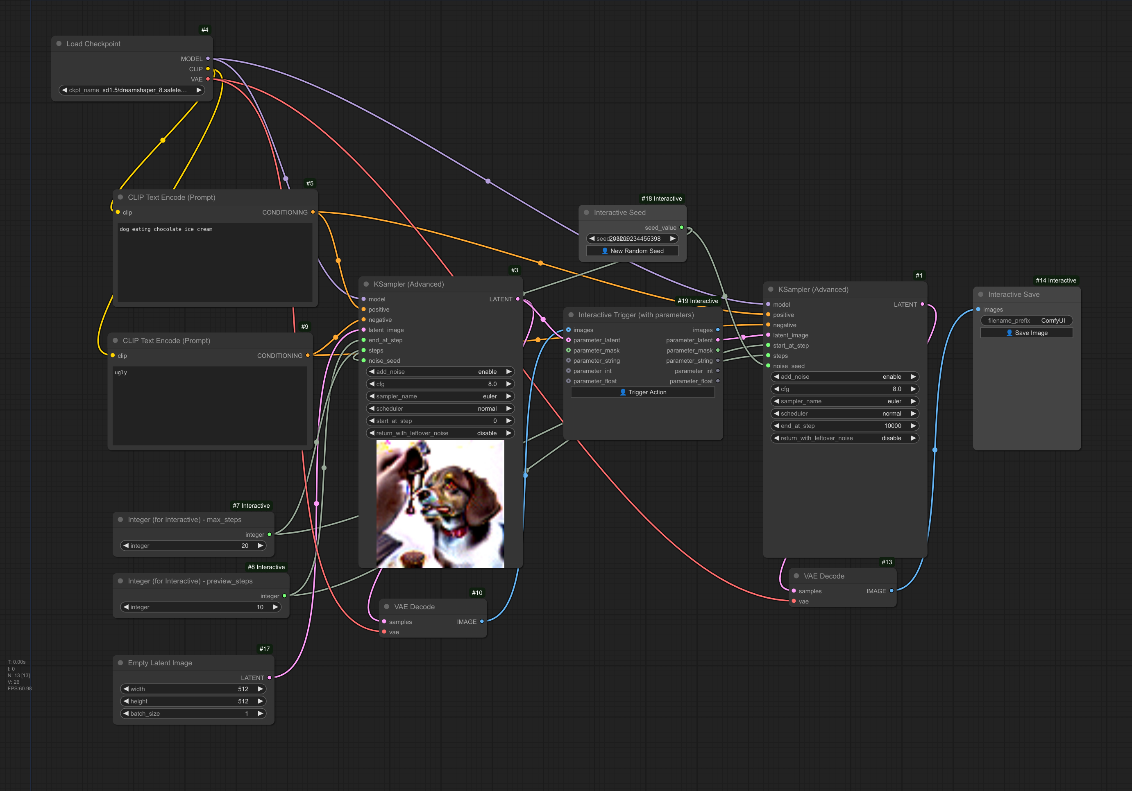Click the dog preview image in KSampler #3
The width and height of the screenshot is (1132, 791).
pyautogui.click(x=440, y=504)
